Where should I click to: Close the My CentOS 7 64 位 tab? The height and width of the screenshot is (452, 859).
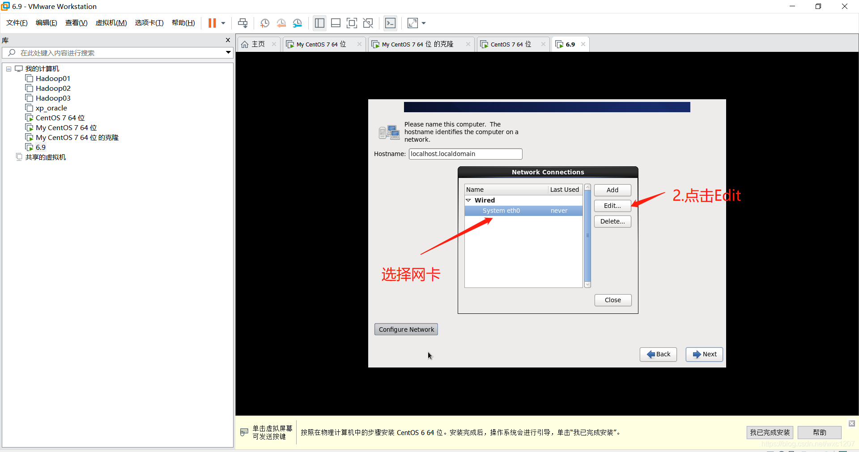[359, 44]
